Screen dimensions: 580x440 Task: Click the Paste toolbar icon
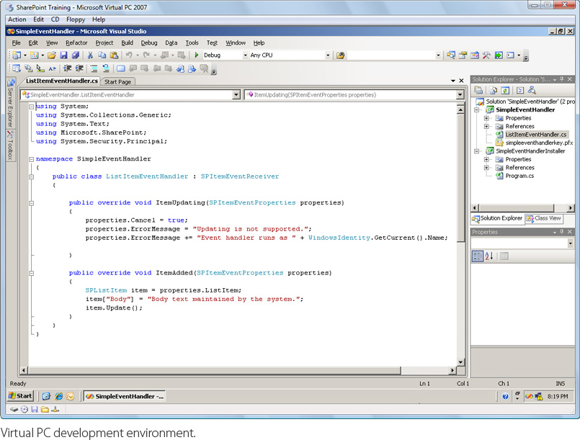pos(115,55)
